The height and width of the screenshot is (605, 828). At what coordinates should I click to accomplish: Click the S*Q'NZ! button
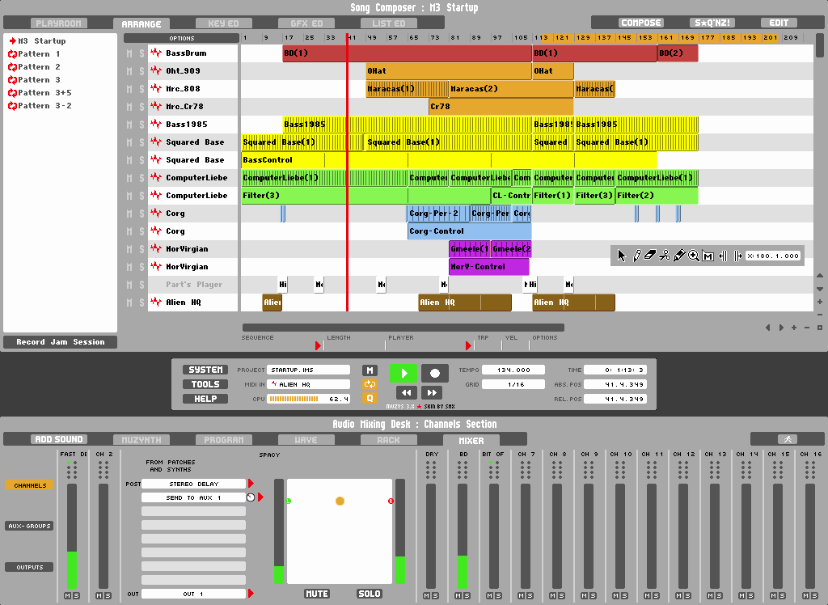[x=712, y=23]
